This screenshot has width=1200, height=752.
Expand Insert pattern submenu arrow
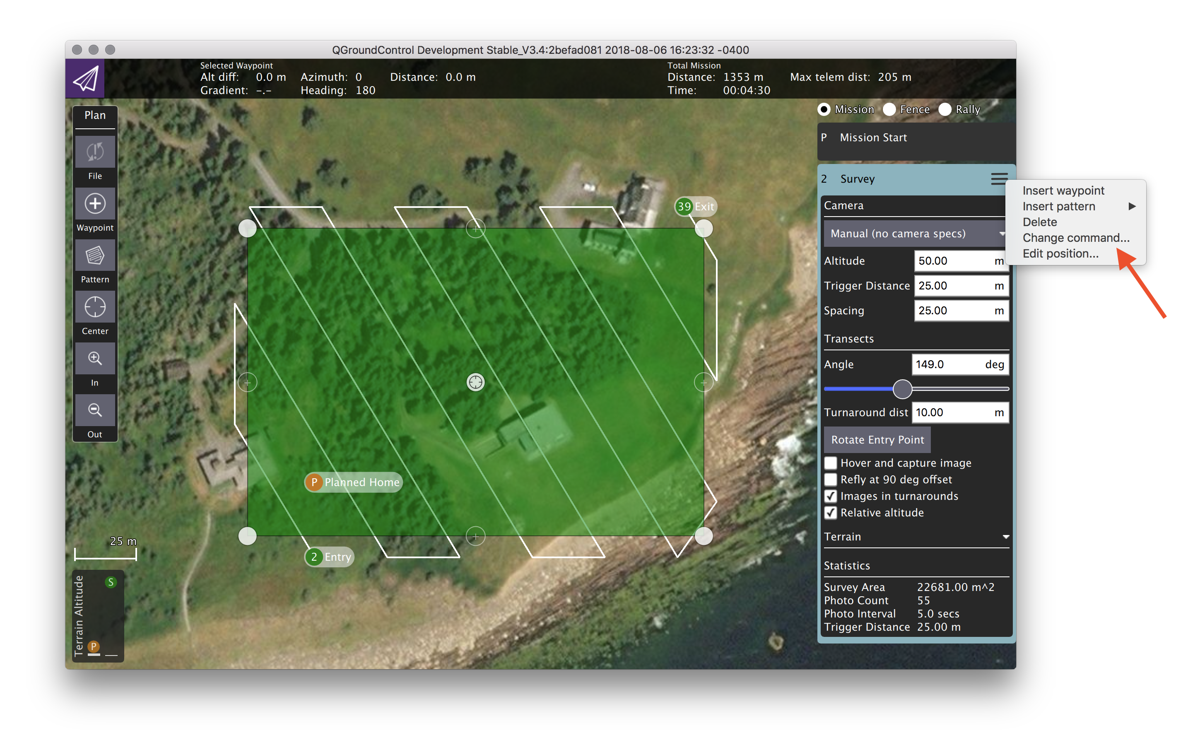click(1132, 206)
